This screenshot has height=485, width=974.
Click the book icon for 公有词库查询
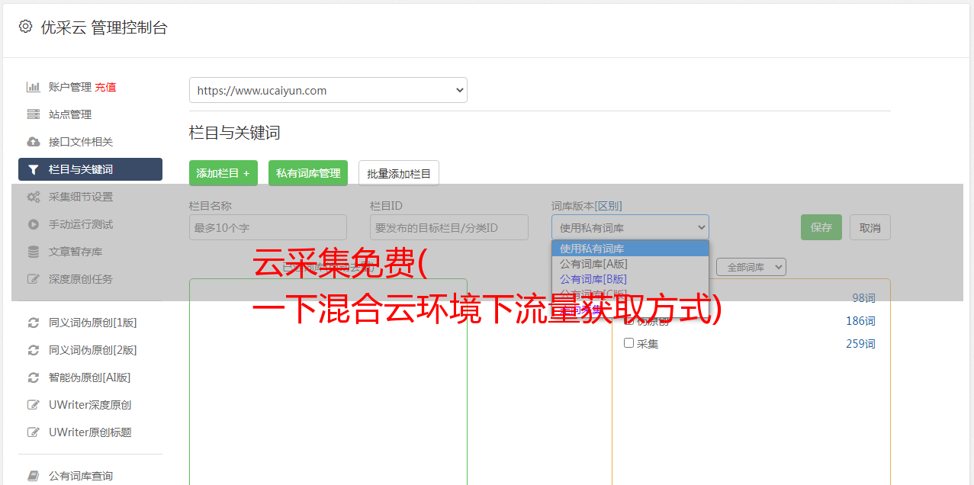pos(34,476)
